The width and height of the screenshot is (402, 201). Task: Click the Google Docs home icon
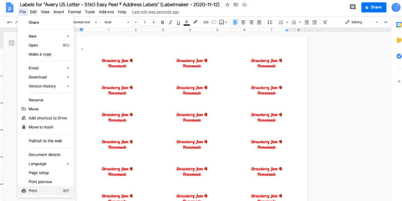[9, 7]
